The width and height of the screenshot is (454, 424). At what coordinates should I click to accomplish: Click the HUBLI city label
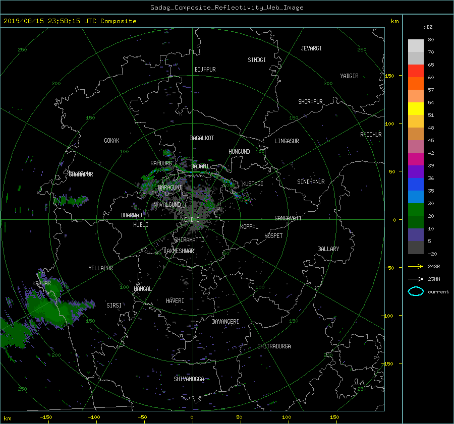click(x=140, y=224)
